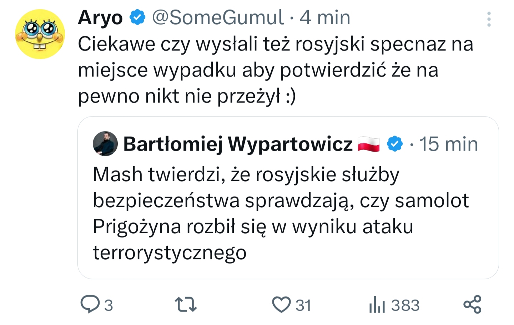Click the Aryo display name
Image resolution: width=514 pixels, height=325 pixels.
[100, 17]
